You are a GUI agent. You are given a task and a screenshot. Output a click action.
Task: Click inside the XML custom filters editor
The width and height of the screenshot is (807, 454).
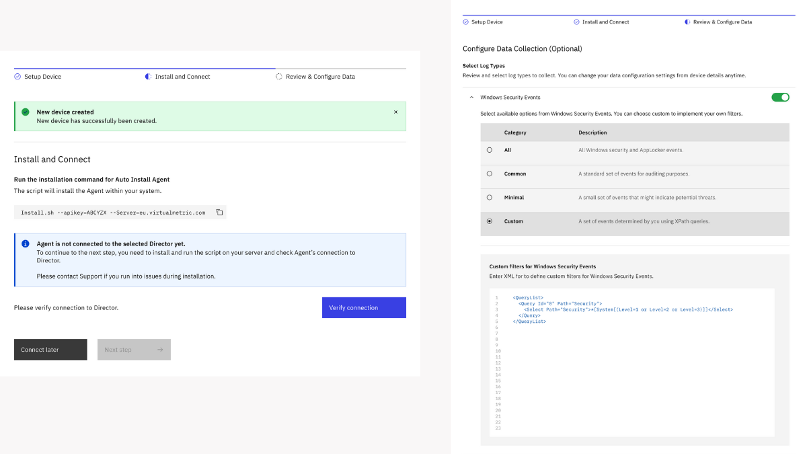631,363
